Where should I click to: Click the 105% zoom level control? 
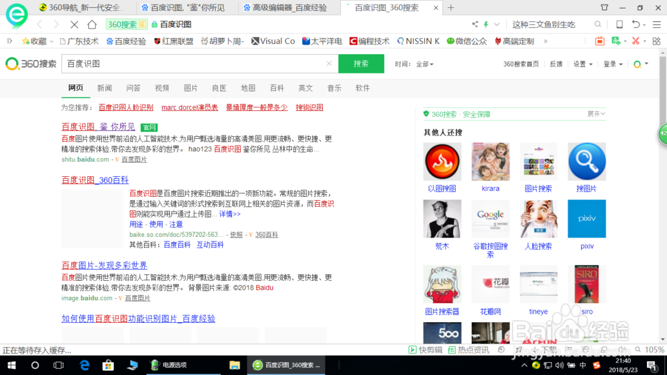point(649,350)
